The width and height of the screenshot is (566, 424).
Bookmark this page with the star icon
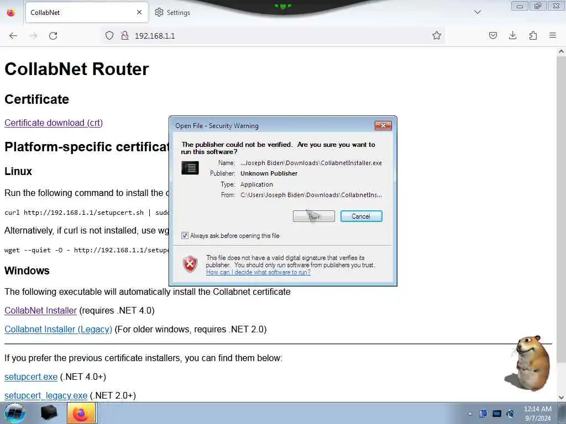pyautogui.click(x=437, y=35)
